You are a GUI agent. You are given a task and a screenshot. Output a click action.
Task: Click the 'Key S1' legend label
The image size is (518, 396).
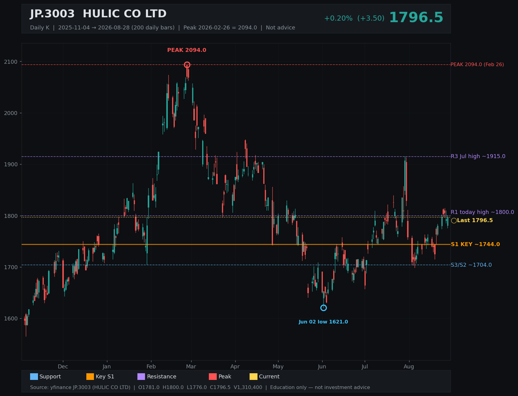(105, 377)
